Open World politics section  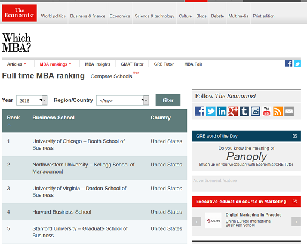pos(53,16)
